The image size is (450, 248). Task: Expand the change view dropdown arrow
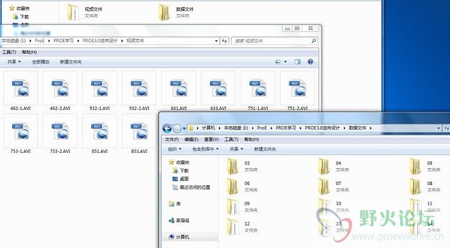[x=285, y=62]
